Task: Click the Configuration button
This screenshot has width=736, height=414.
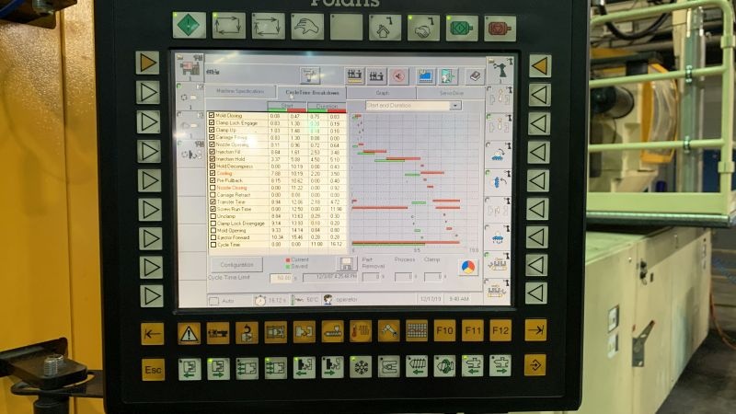Action: 236,264
